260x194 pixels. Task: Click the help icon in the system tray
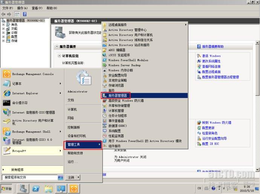coord(213,188)
